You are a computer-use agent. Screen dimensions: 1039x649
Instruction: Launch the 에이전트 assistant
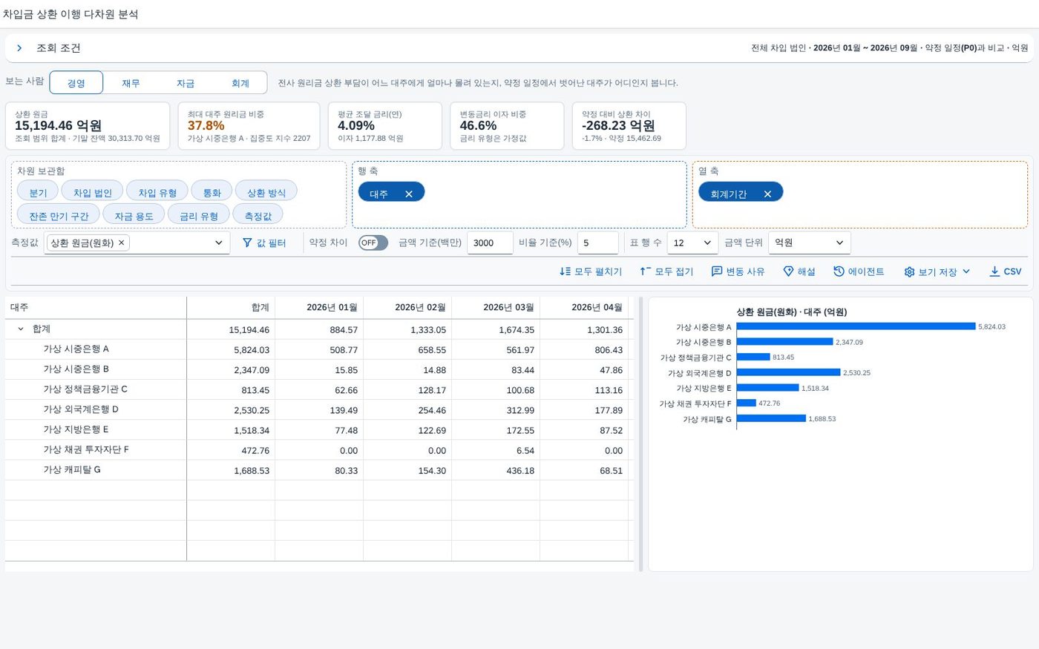(x=859, y=271)
